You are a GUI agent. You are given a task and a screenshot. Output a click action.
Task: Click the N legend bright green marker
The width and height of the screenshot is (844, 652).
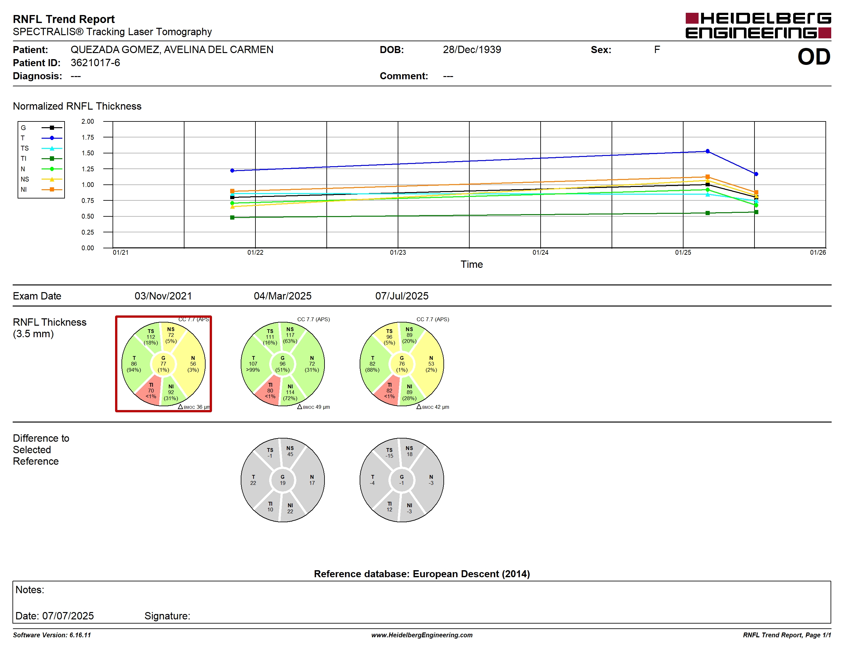pos(52,169)
